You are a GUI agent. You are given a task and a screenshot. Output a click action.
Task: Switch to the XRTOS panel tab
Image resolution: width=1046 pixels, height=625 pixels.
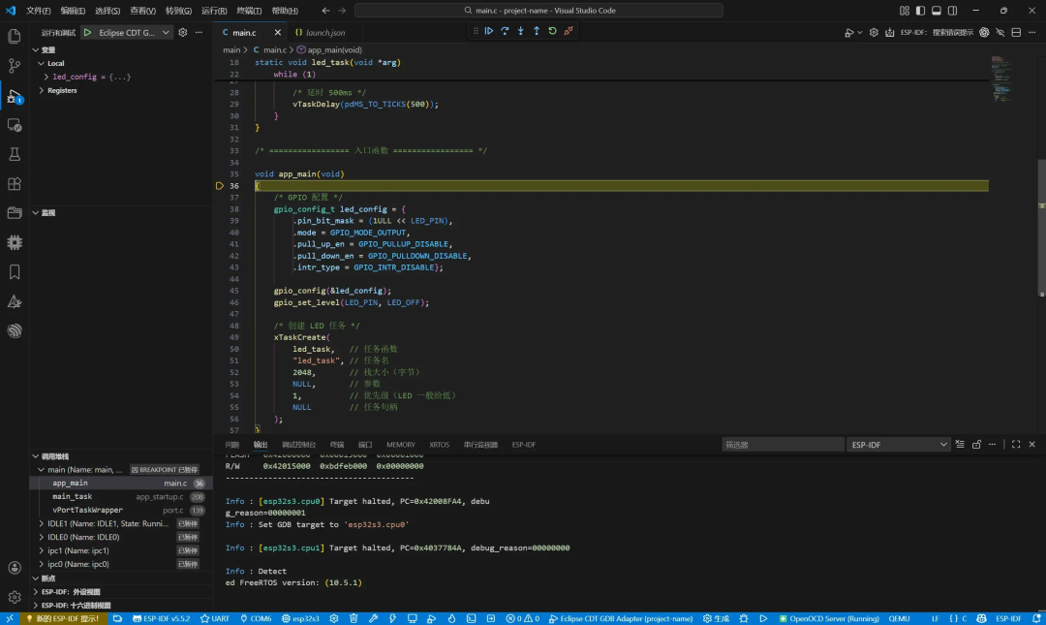point(439,445)
